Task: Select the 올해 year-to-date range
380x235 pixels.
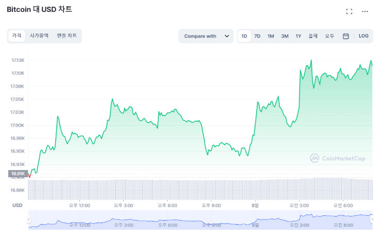Action: (x=313, y=36)
